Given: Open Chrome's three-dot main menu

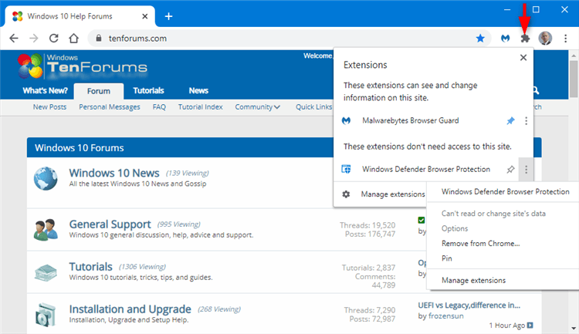Looking at the screenshot, I should coord(565,38).
